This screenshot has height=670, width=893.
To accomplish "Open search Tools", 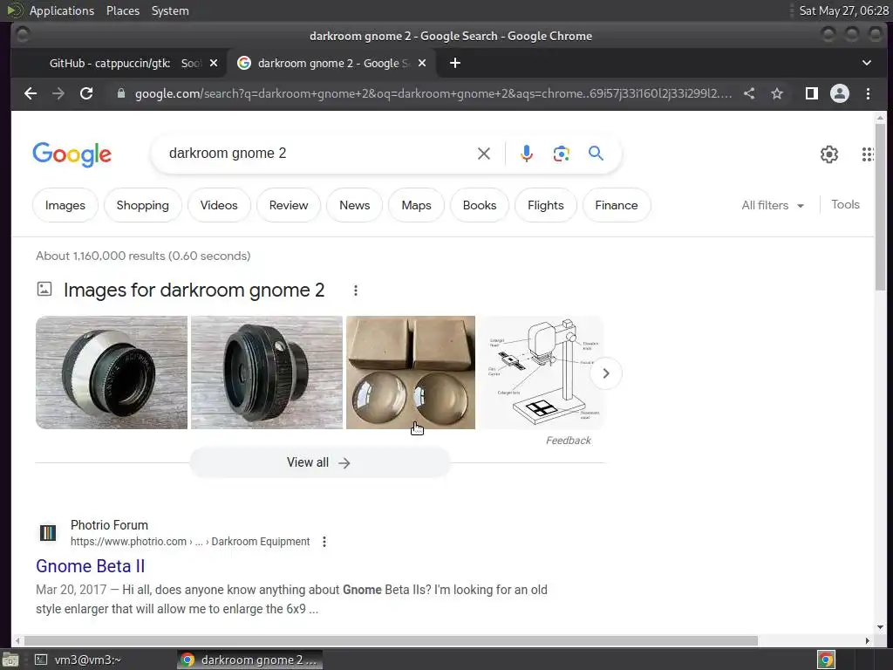I will (845, 204).
